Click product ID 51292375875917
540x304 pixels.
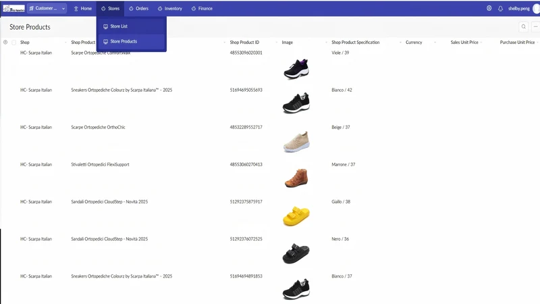tap(246, 201)
